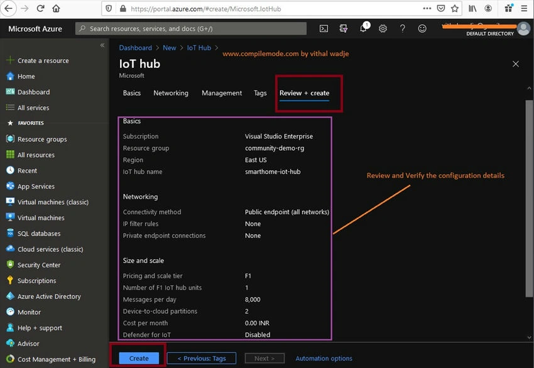Click the Create a resource plus icon
534x368 pixels.
[10, 60]
